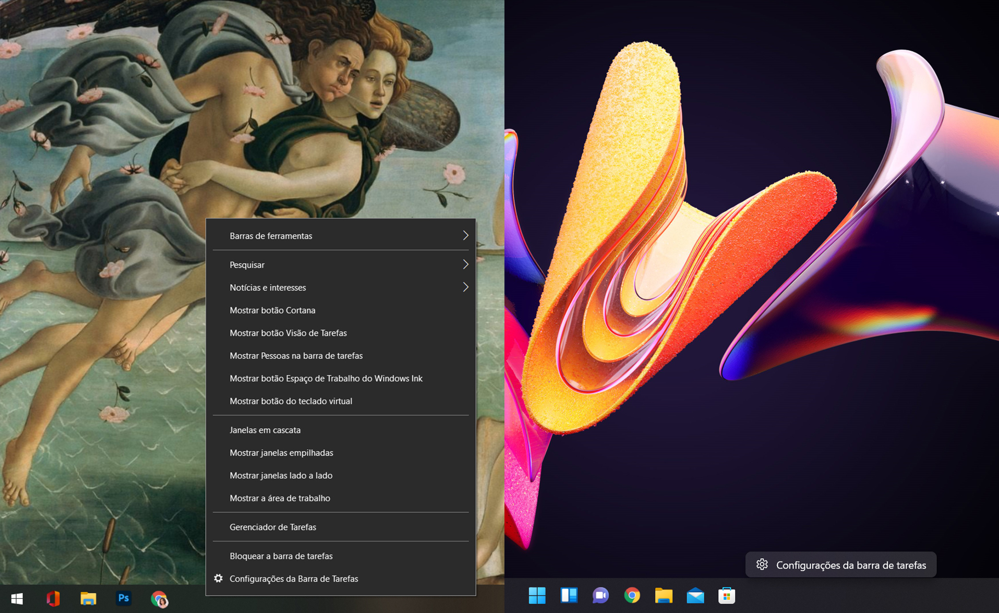
Task: Open Widgets panel icon on Windows 11 taskbar
Action: pos(569,595)
